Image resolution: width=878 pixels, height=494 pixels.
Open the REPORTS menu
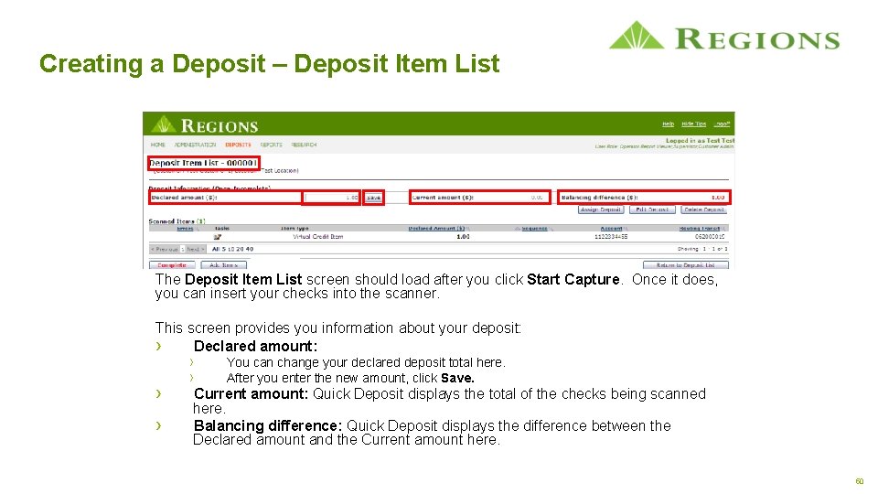(x=271, y=145)
